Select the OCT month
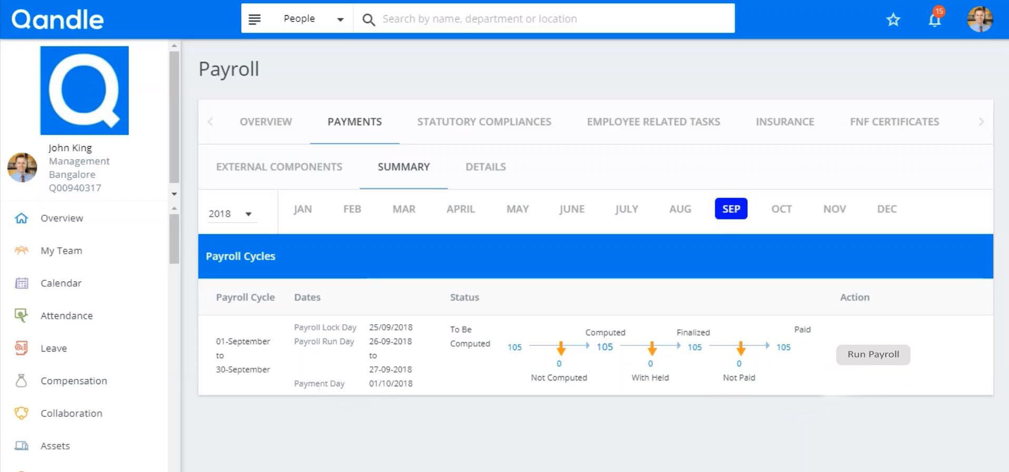This screenshot has width=1009, height=472. point(781,209)
